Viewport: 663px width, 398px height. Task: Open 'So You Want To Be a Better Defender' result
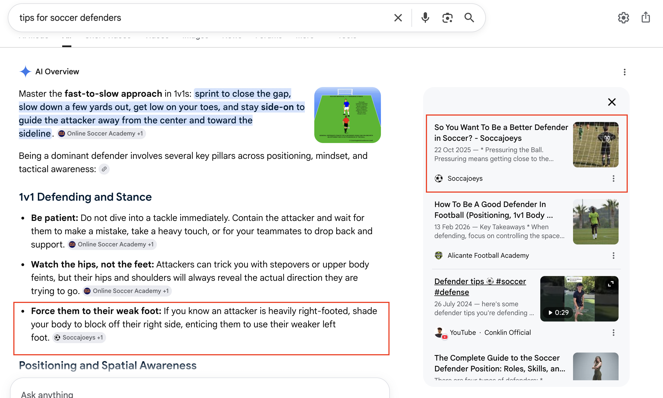click(x=501, y=133)
